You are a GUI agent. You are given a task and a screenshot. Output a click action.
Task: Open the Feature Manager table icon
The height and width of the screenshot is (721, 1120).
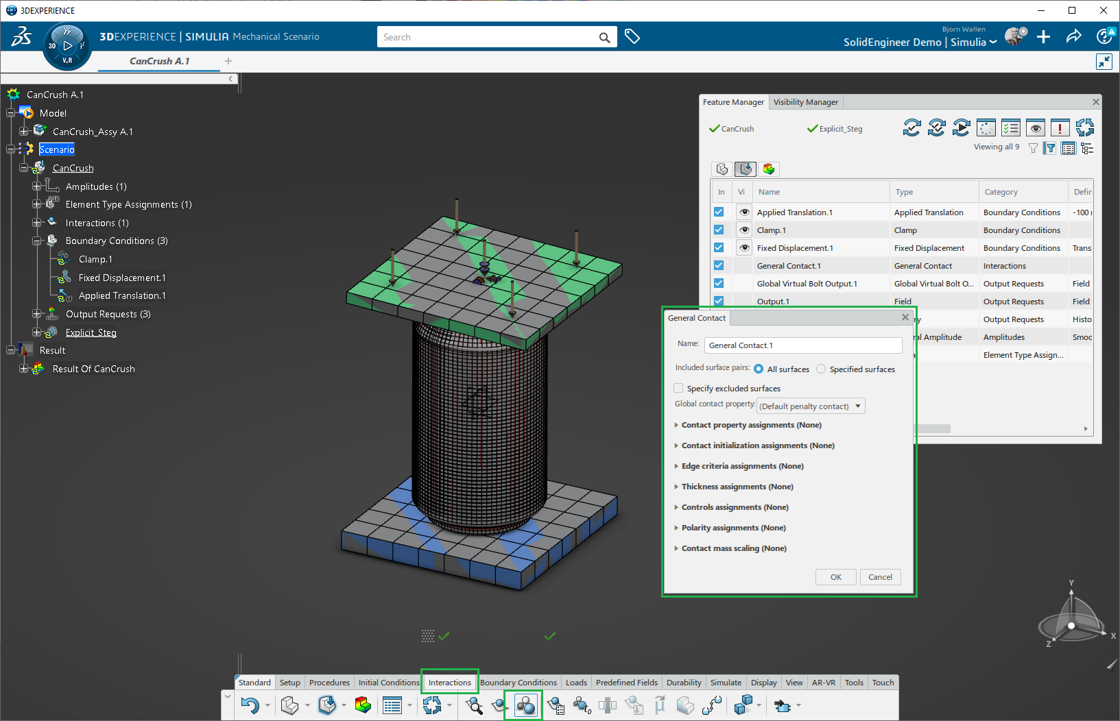click(x=392, y=705)
